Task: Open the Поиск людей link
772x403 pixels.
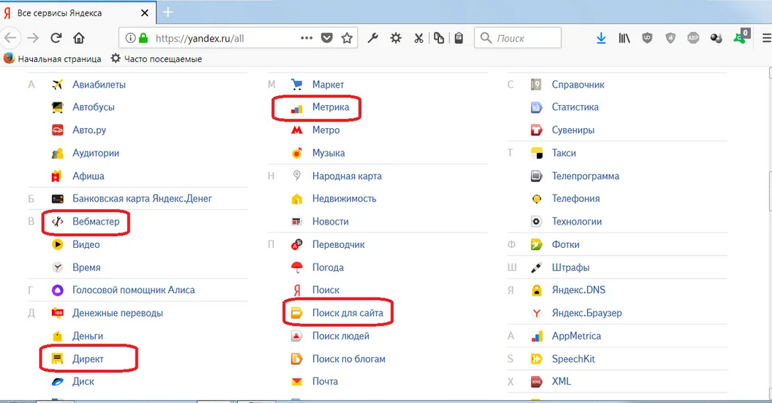Action: click(x=341, y=336)
